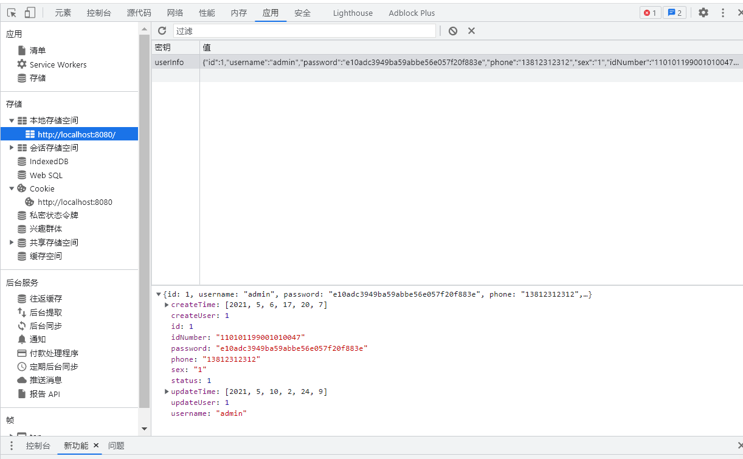Select http://localhost:8080 under Cookie
Image resolution: width=743 pixels, height=459 pixels.
point(75,202)
